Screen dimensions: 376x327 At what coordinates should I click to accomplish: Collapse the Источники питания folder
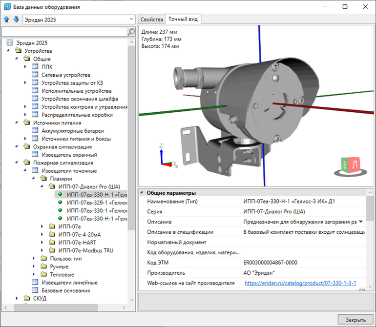(17, 123)
